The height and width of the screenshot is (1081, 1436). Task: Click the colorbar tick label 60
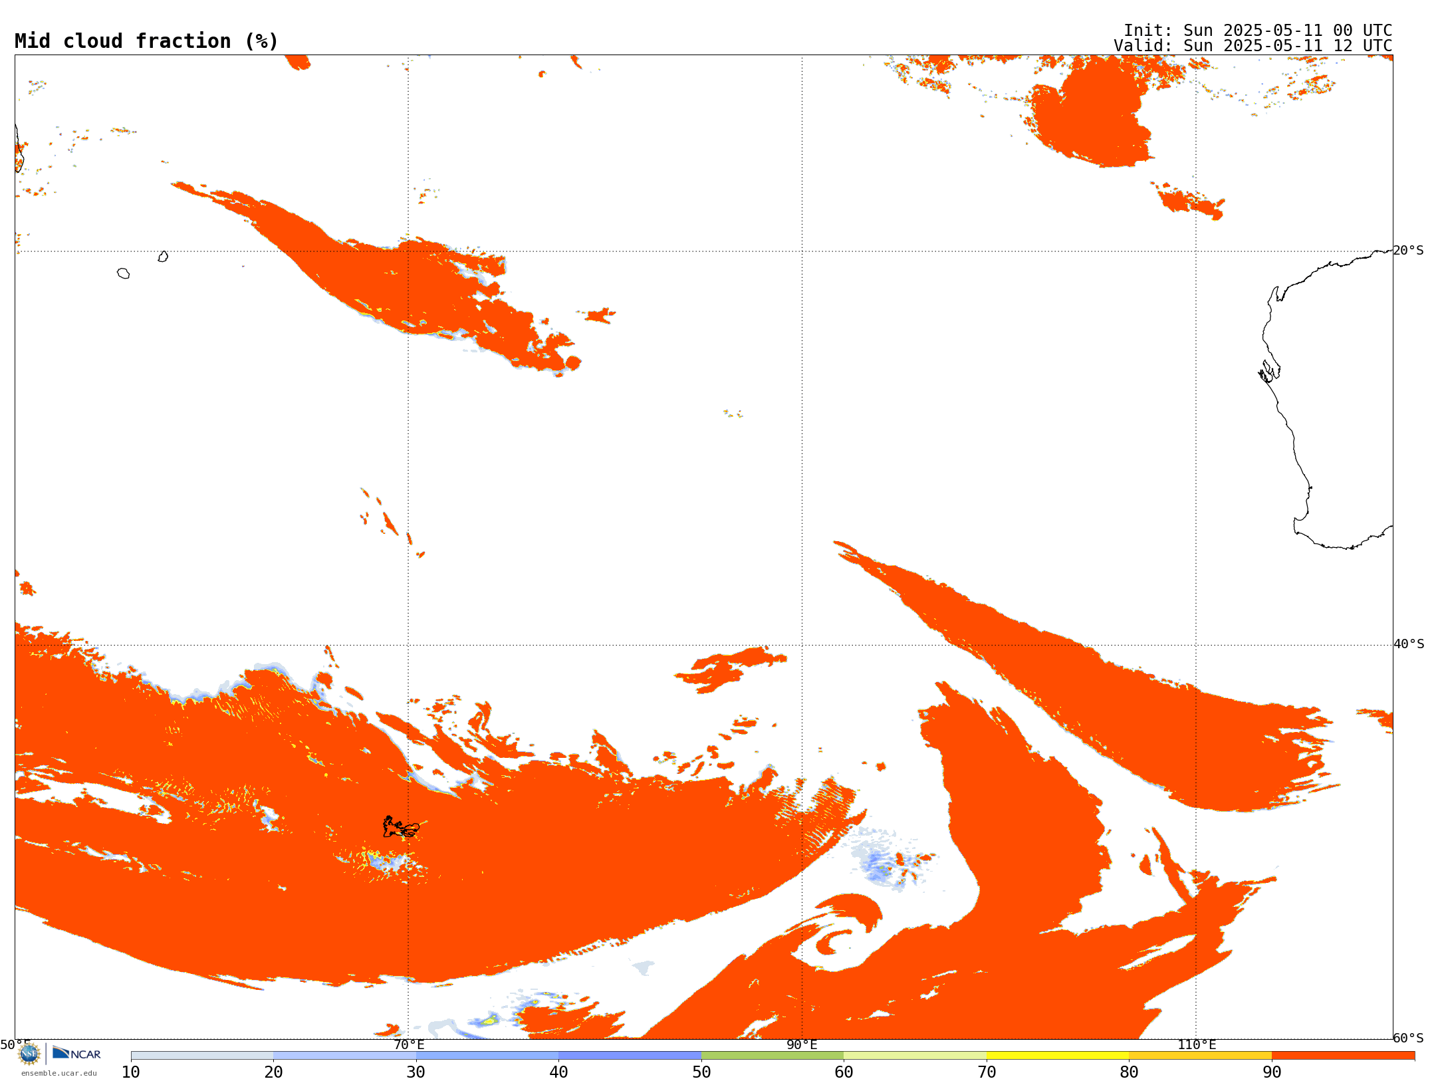pos(844,1072)
